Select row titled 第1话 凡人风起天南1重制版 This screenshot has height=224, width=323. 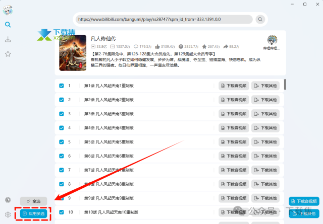pyautogui.click(x=170, y=86)
